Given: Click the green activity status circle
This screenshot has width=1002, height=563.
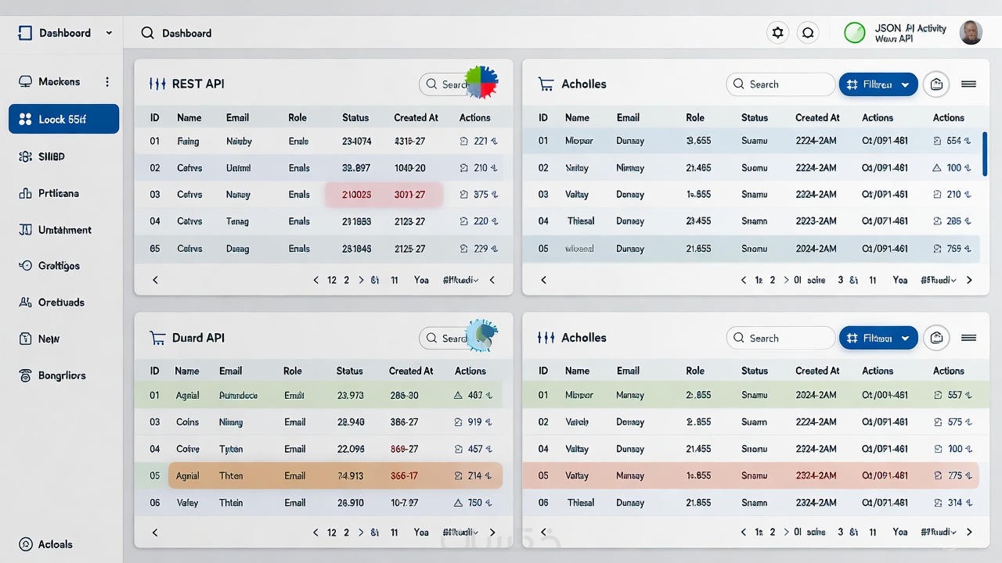Looking at the screenshot, I should pos(855,33).
